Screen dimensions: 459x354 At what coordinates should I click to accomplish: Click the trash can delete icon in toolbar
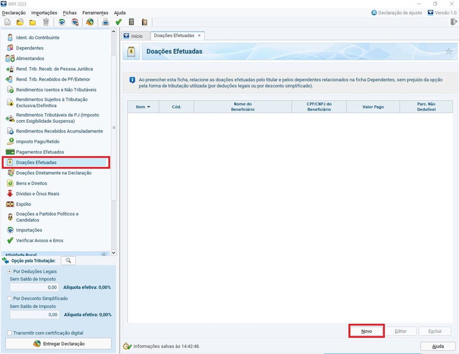click(46, 22)
